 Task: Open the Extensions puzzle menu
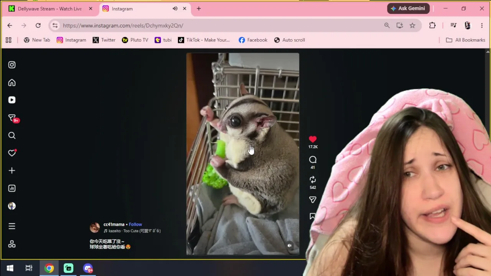pos(432,25)
